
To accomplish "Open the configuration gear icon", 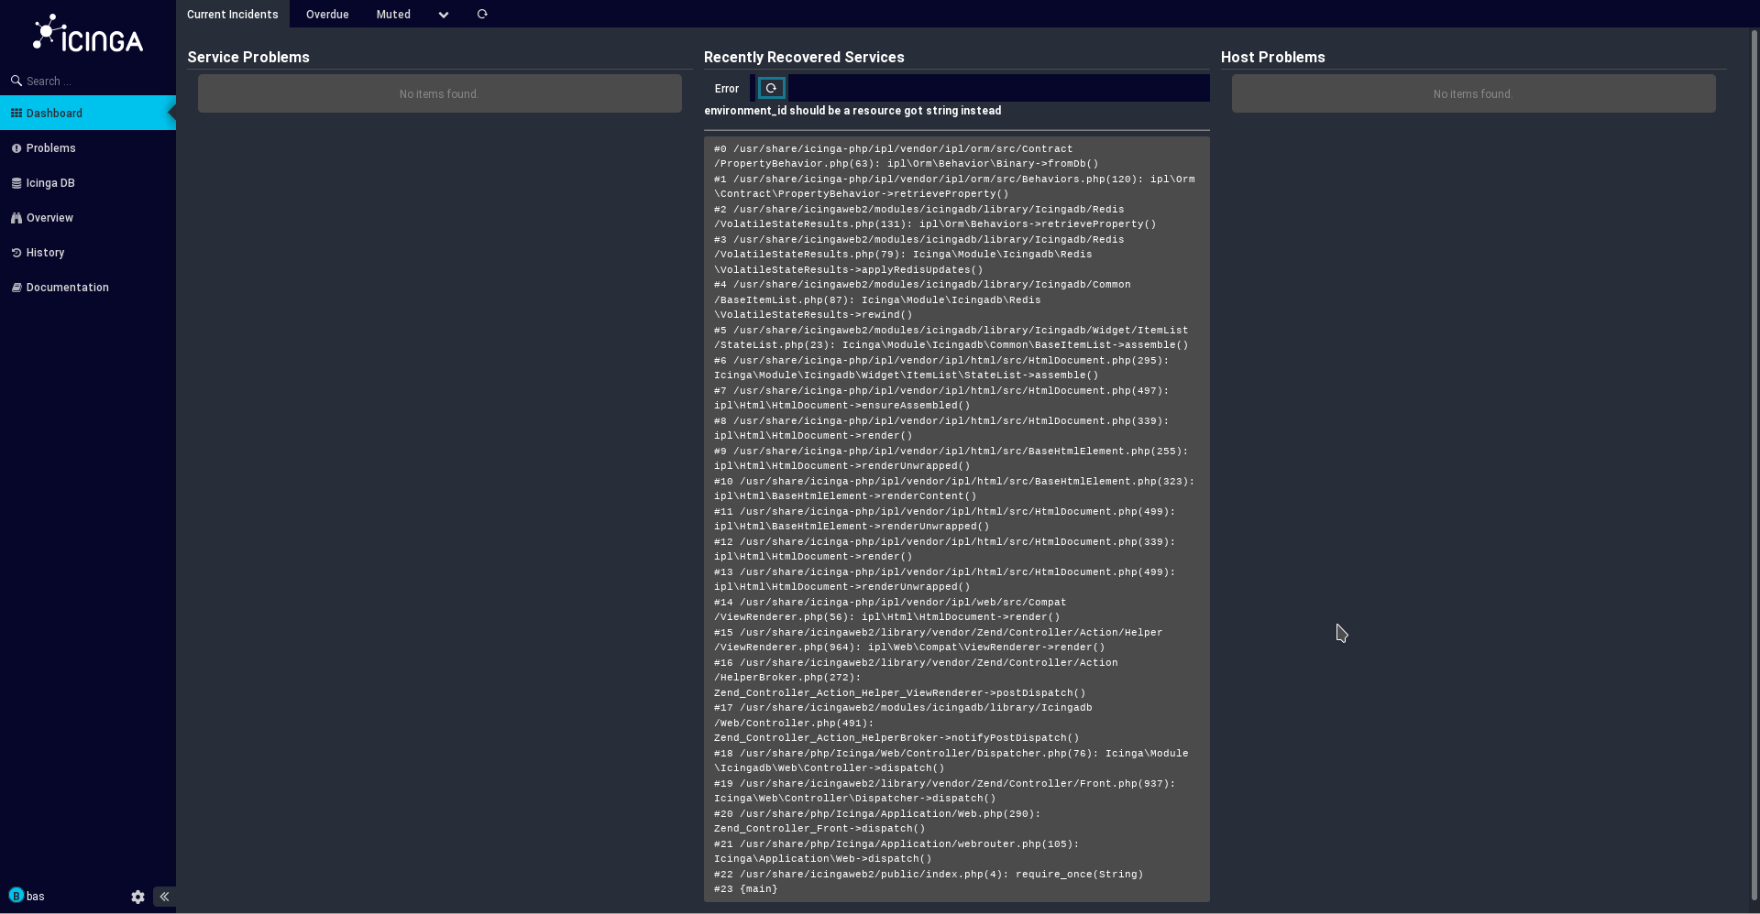I will pyautogui.click(x=137, y=897).
